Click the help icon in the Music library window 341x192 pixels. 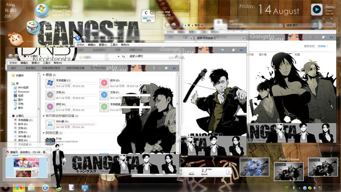click(331, 37)
